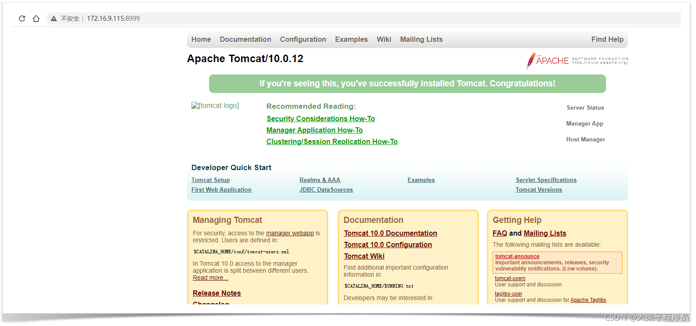Follow the manager webapp link
Screen dimensions: 696x326
point(290,233)
